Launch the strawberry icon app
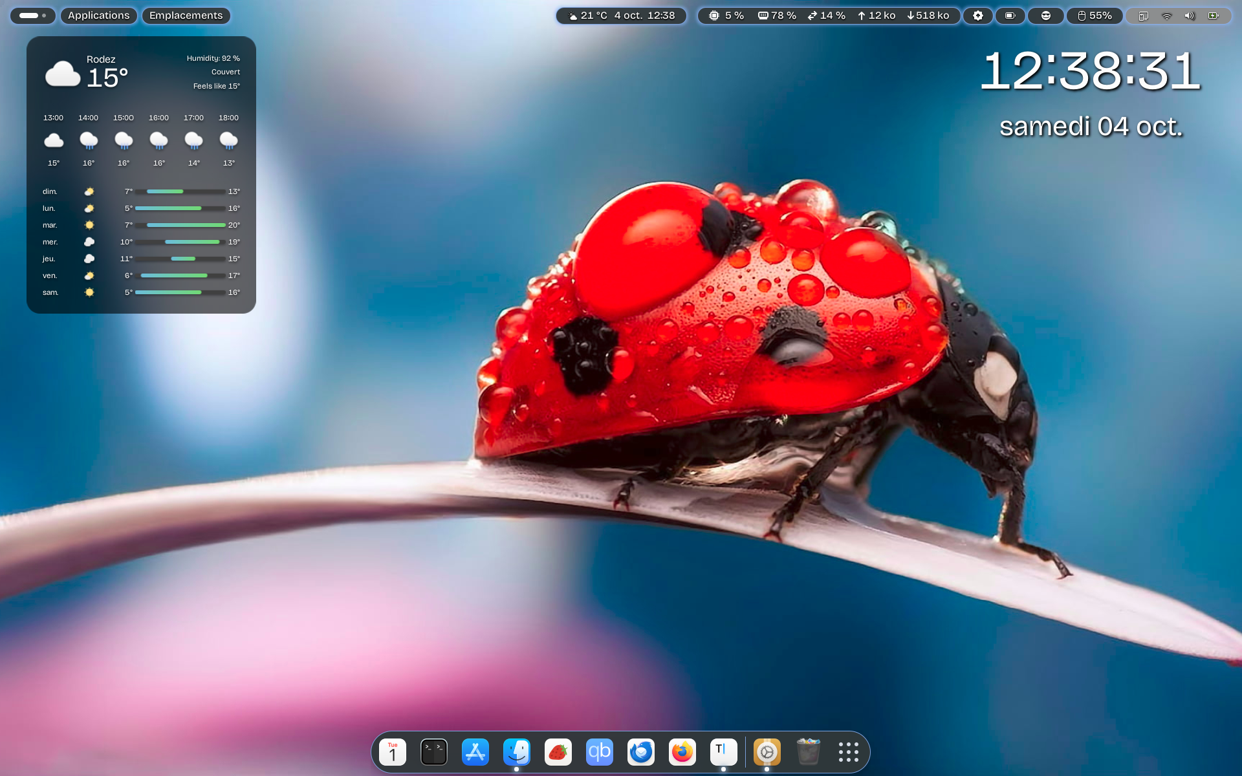The width and height of the screenshot is (1242, 776). coord(558,752)
